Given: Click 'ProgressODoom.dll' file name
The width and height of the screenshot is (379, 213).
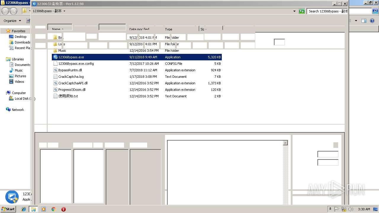Looking at the screenshot, I should [x=72, y=90].
